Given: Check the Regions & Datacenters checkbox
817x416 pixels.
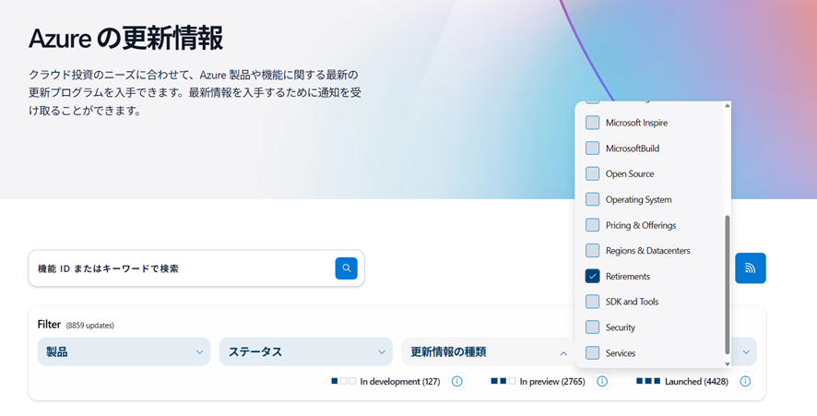Looking at the screenshot, I should (592, 250).
